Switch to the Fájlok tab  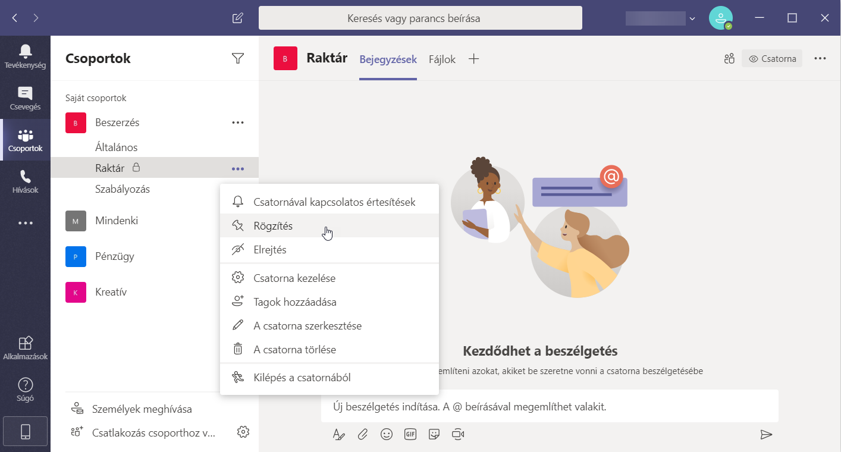pyautogui.click(x=442, y=59)
